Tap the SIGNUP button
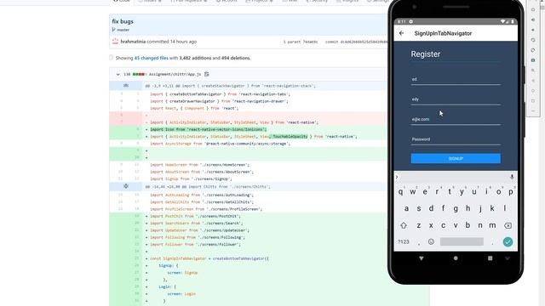This screenshot has width=545, height=306. pyautogui.click(x=456, y=159)
